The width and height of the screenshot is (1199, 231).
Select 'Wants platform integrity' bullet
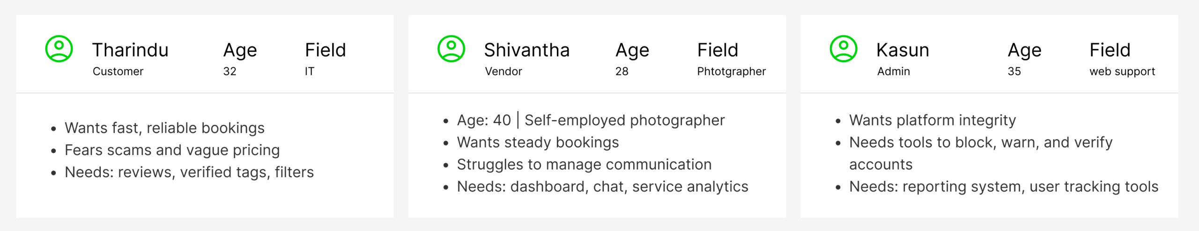click(x=933, y=120)
